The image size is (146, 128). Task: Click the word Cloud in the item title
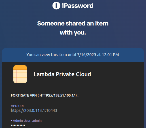pyautogui.click(x=83, y=74)
